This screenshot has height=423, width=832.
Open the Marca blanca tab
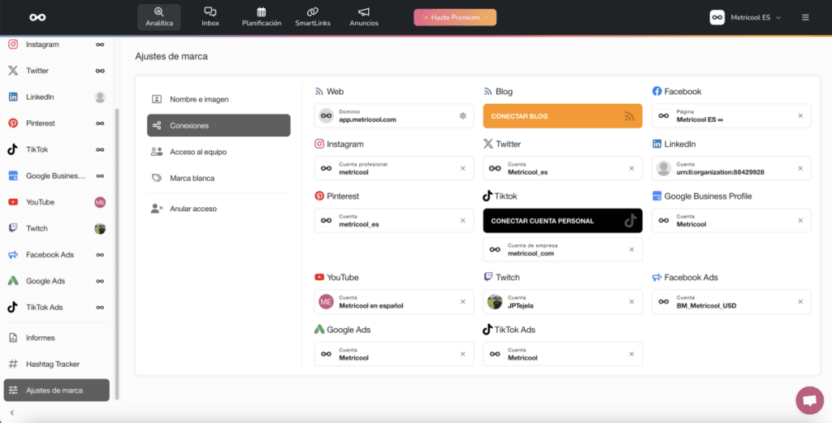point(219,178)
